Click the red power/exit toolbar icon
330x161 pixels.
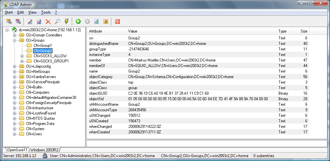point(118,21)
